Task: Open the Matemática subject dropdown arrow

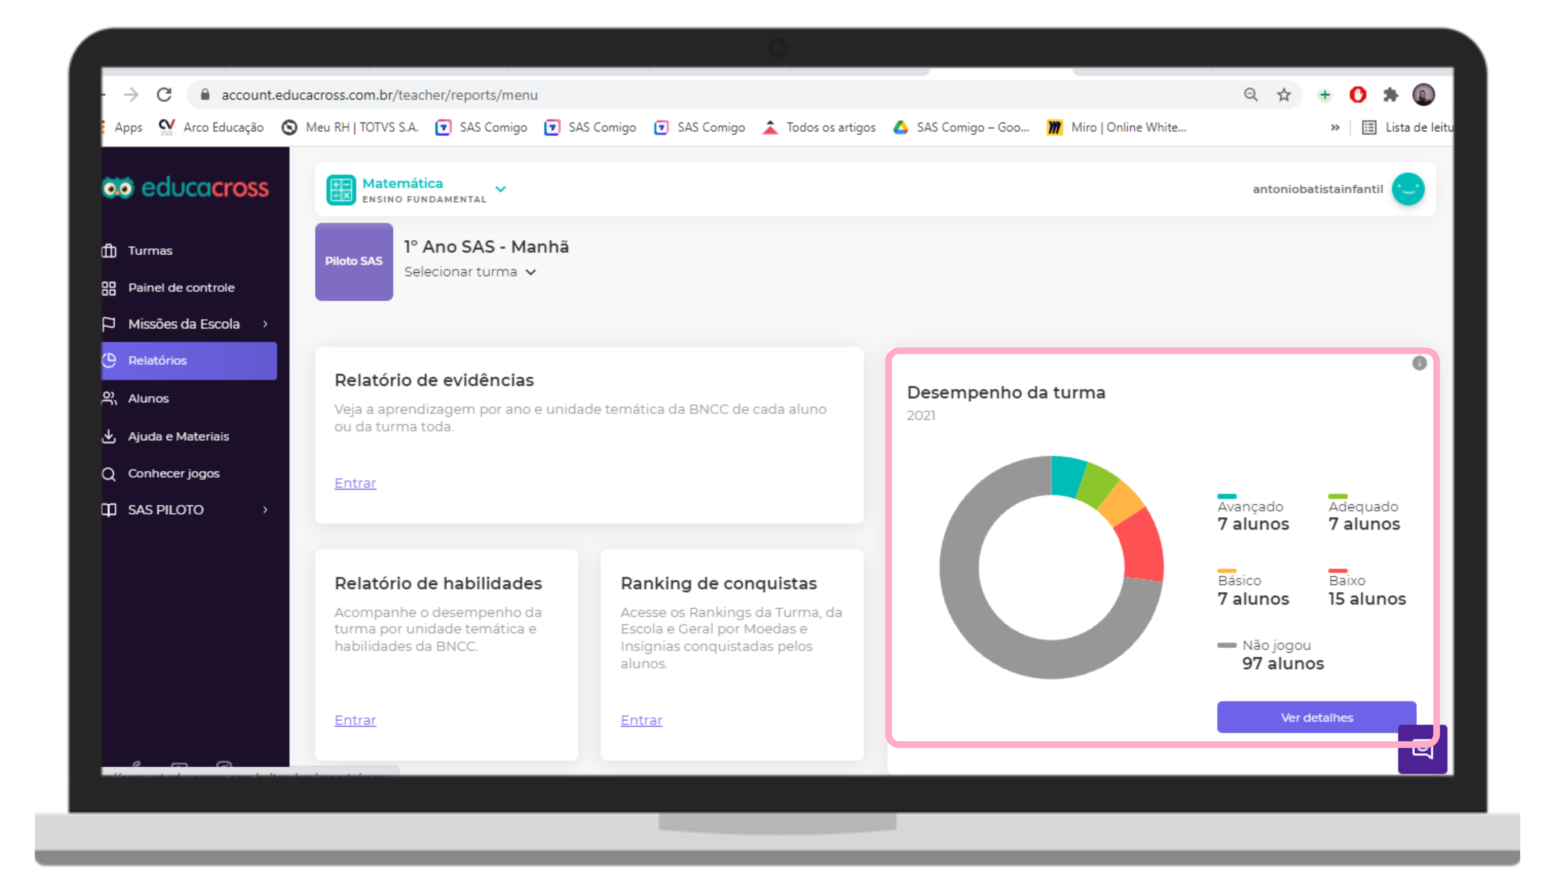Action: [501, 189]
